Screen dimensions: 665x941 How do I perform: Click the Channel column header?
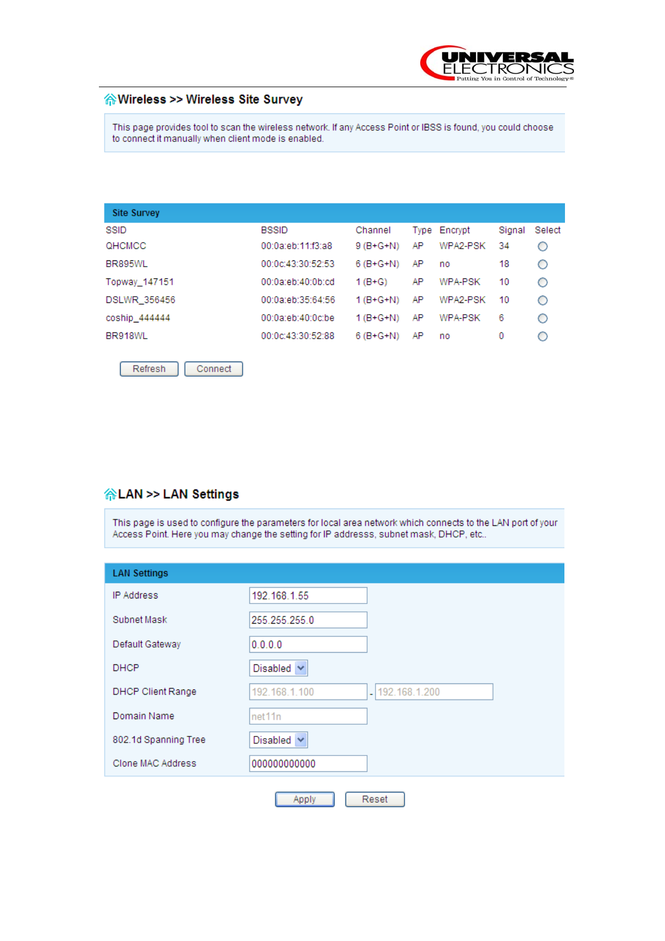pos(373,230)
